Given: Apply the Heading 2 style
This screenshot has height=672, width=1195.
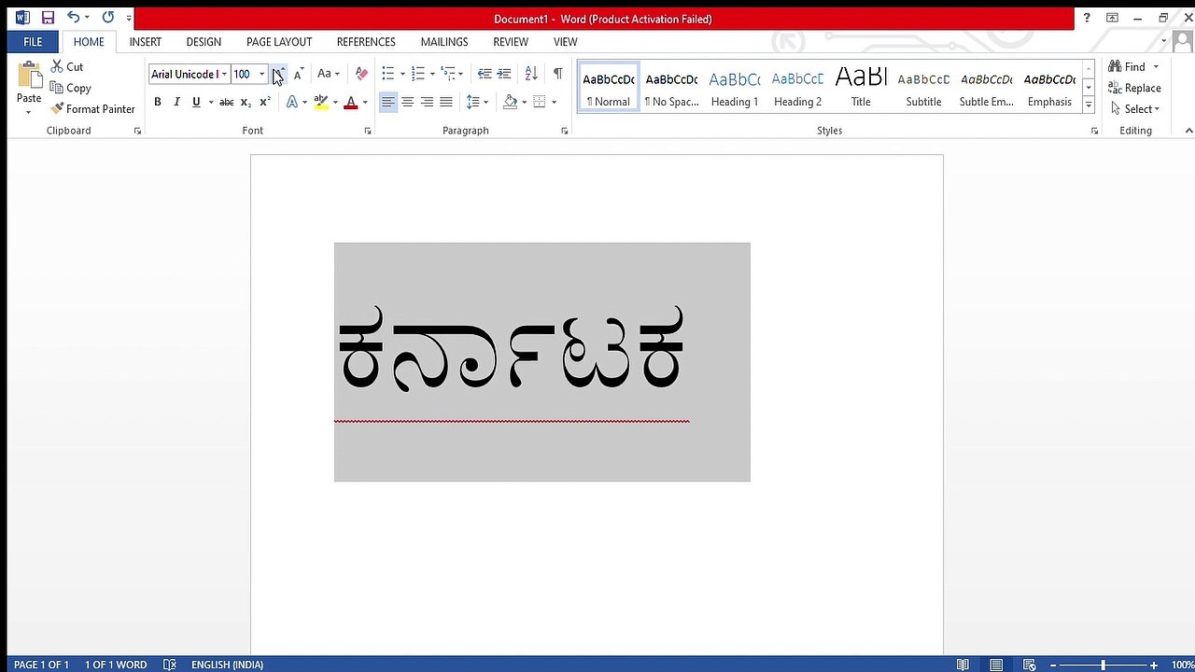Looking at the screenshot, I should [x=797, y=88].
